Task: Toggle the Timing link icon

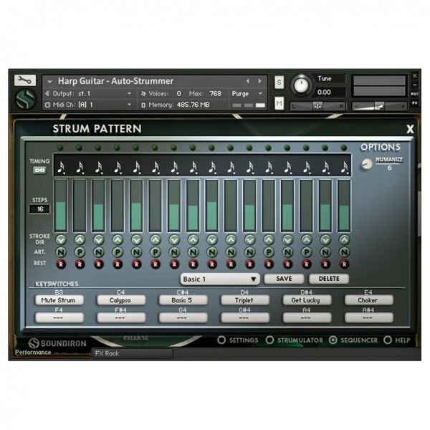Action: click(x=39, y=171)
